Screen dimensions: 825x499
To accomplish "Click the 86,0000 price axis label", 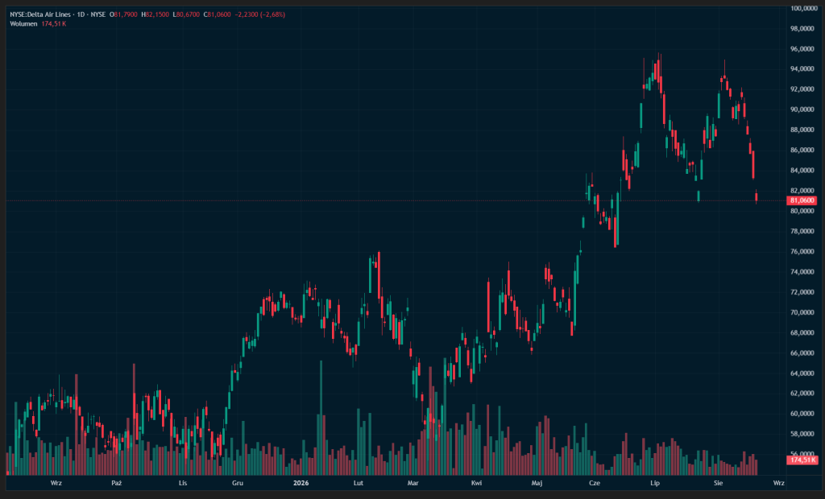I will pyautogui.click(x=803, y=151).
